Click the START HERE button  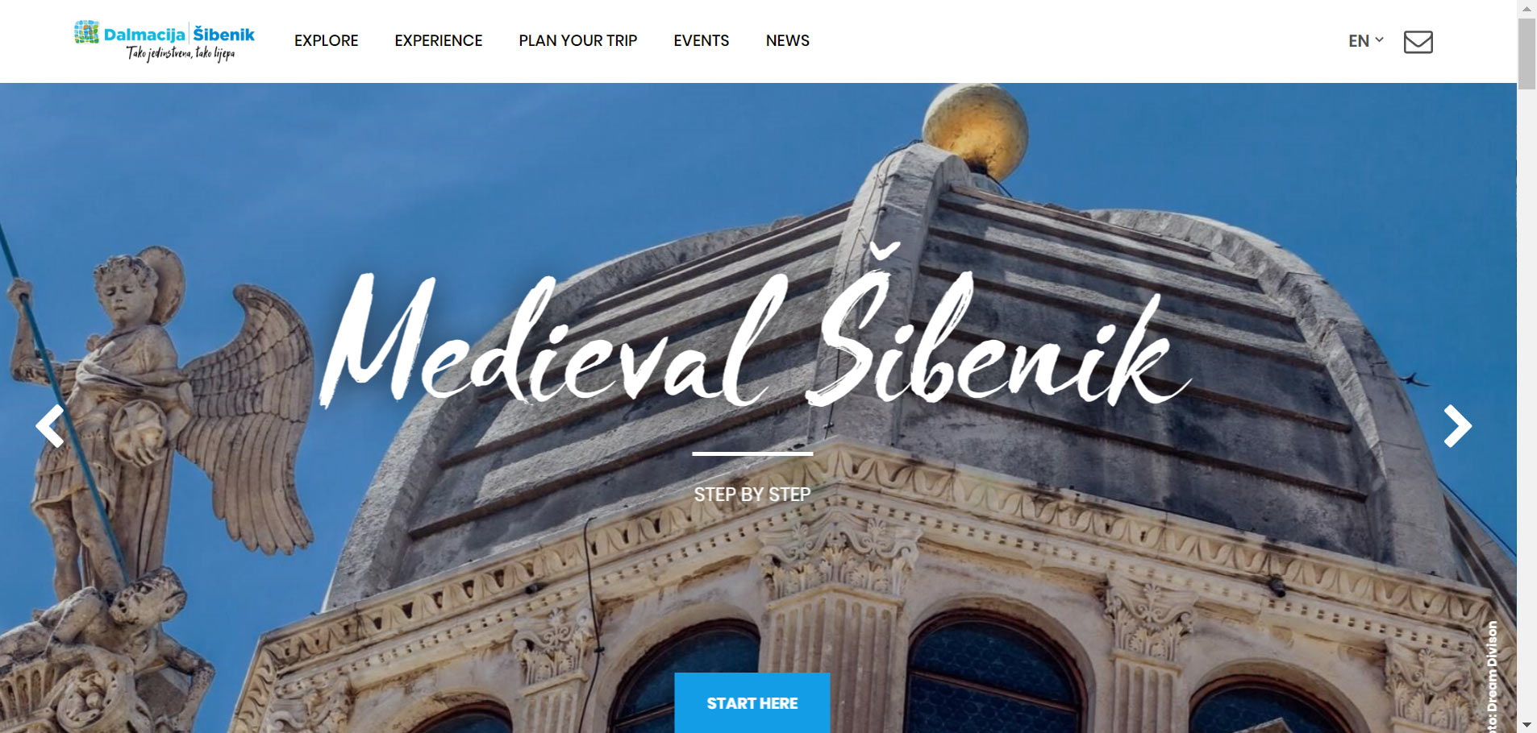(752, 702)
